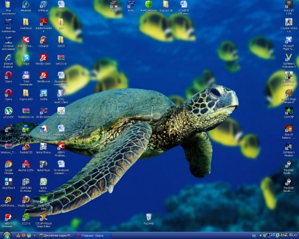This screenshot has height=239, width=299.
Task: Open the Alcohol 120% shortcut
Action: click(x=26, y=166)
